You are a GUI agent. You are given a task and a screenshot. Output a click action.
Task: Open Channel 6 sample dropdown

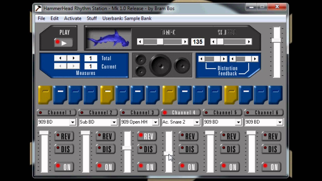point(280,122)
